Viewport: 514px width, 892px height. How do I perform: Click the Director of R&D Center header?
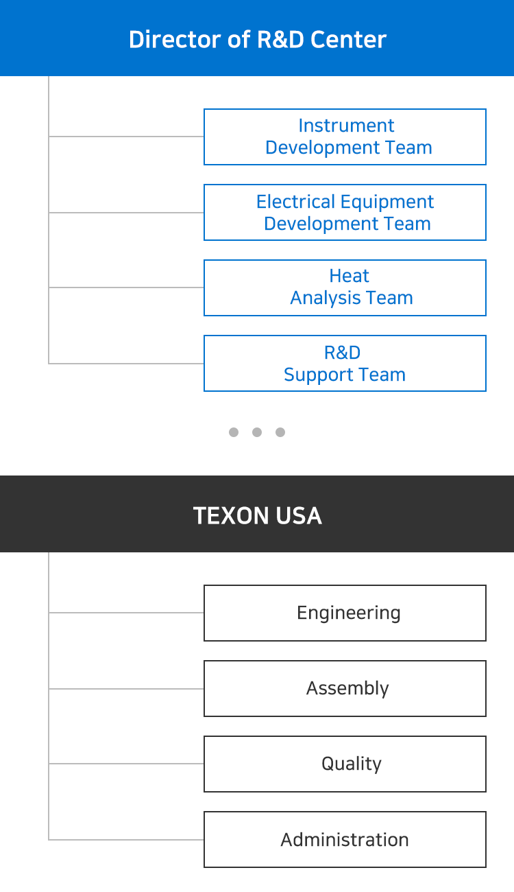point(257,38)
